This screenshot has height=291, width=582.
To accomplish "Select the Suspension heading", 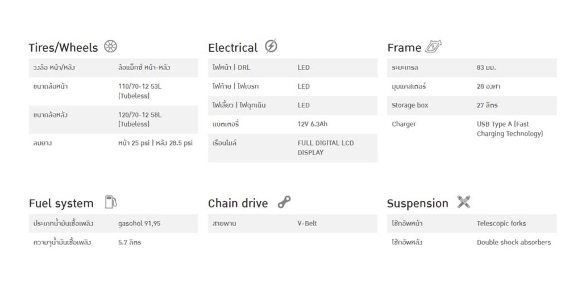I will (x=418, y=204).
